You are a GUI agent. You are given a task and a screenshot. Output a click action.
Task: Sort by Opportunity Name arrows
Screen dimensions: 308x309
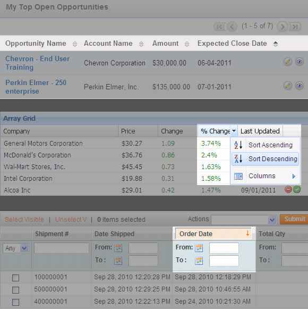tap(74, 44)
